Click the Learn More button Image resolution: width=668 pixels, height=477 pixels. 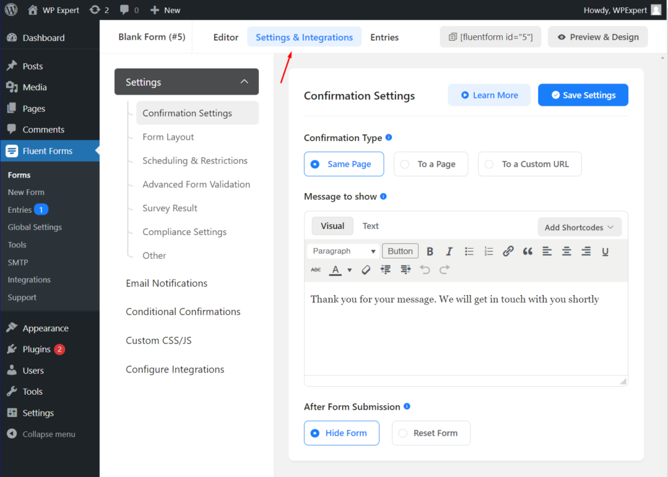(489, 95)
